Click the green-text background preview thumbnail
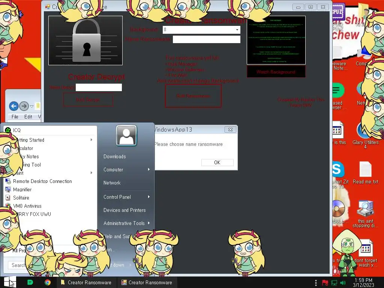 click(x=276, y=40)
